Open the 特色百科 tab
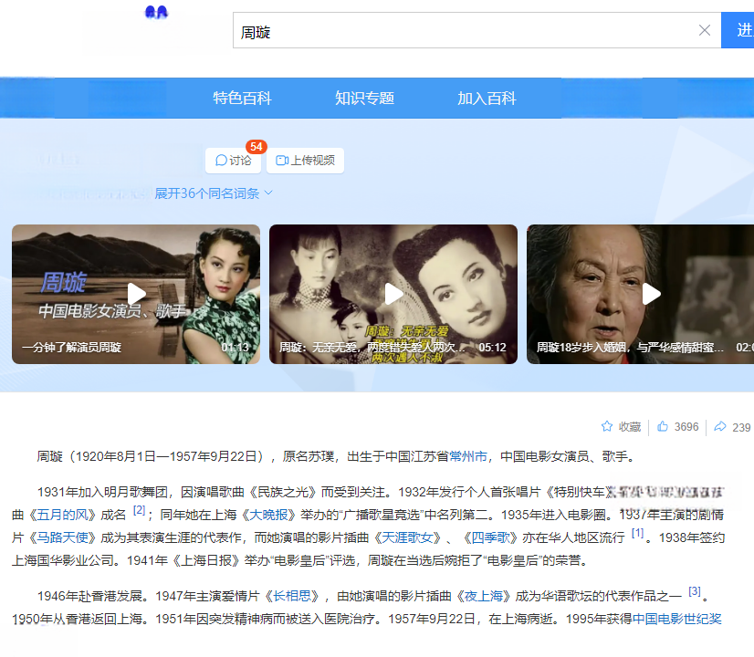754x657 pixels. pos(243,98)
